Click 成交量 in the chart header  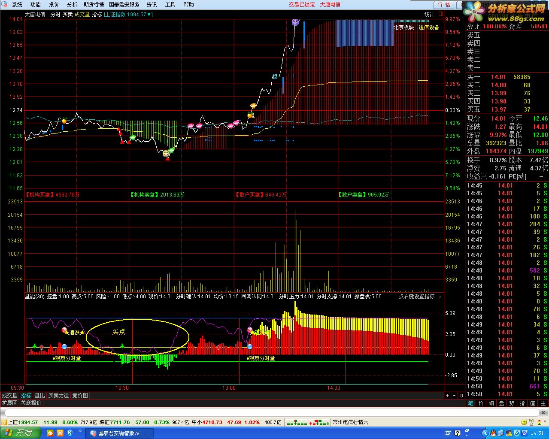[82, 14]
